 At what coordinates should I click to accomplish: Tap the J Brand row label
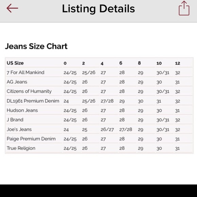[x=15, y=120]
